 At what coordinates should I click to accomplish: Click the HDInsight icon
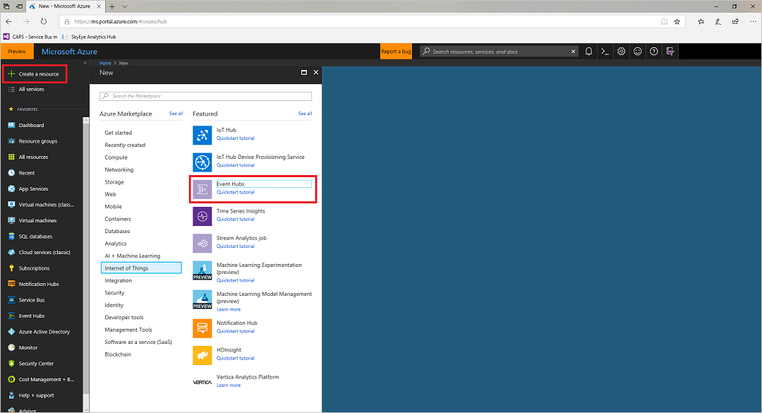pos(202,356)
